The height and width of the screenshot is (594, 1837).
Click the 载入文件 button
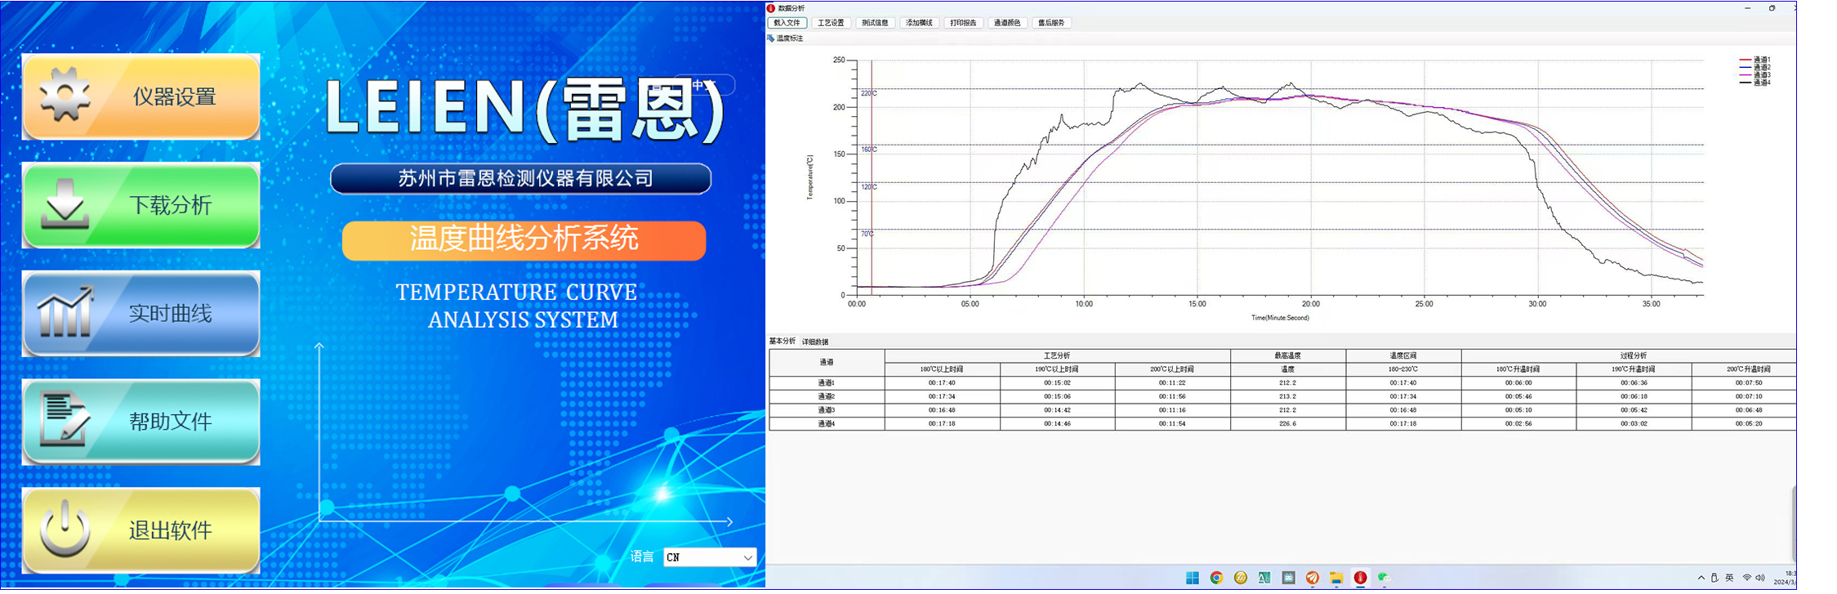pos(787,23)
